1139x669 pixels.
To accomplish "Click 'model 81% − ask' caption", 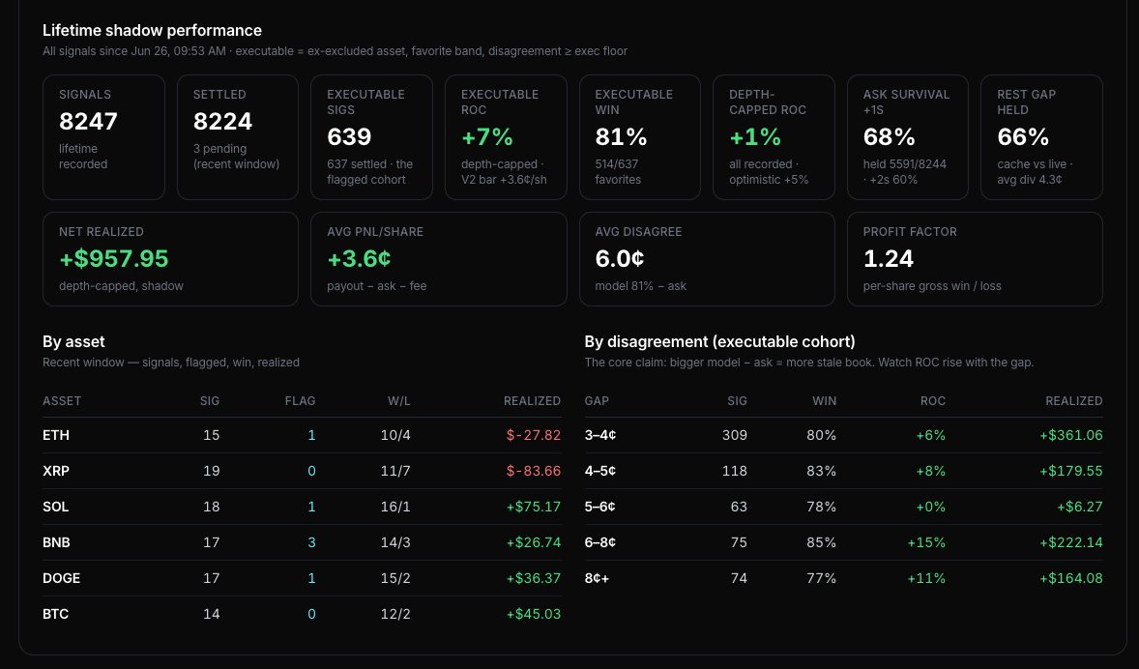I will pyautogui.click(x=640, y=286).
